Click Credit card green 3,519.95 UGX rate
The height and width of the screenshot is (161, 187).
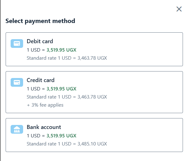(61, 89)
